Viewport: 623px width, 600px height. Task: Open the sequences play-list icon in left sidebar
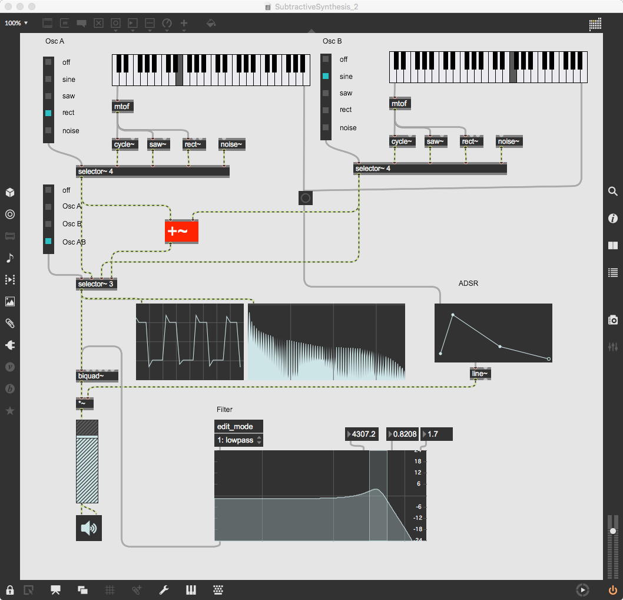10,279
